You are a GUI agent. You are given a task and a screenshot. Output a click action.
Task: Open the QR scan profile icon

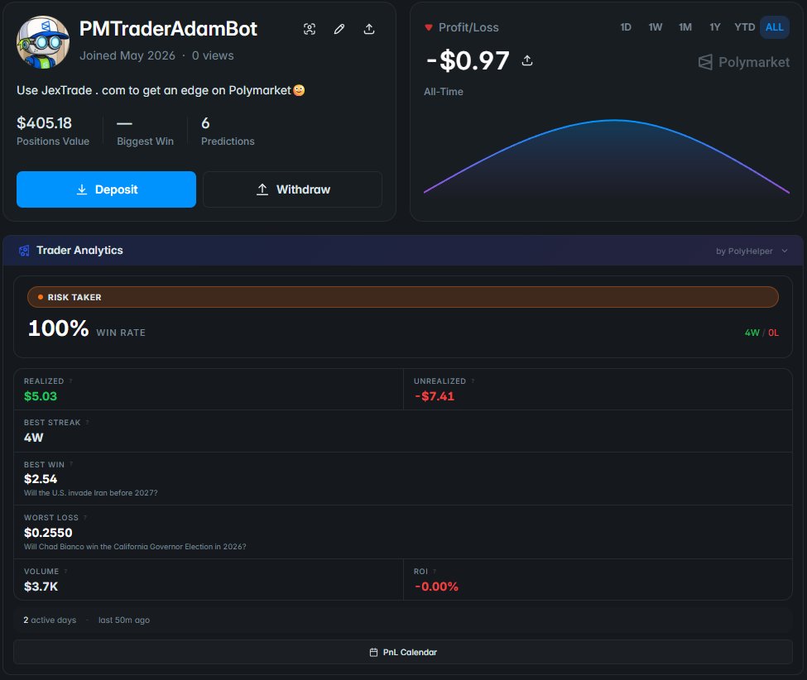click(310, 29)
